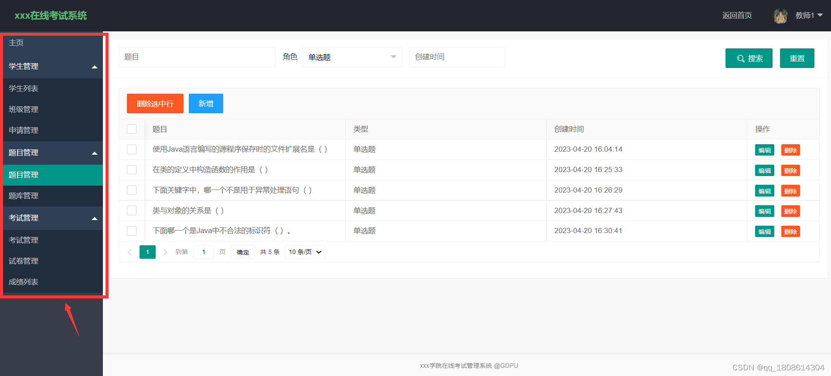This screenshot has height=376, width=831.
Task: Select page 1 in pagination
Action: pyautogui.click(x=147, y=252)
